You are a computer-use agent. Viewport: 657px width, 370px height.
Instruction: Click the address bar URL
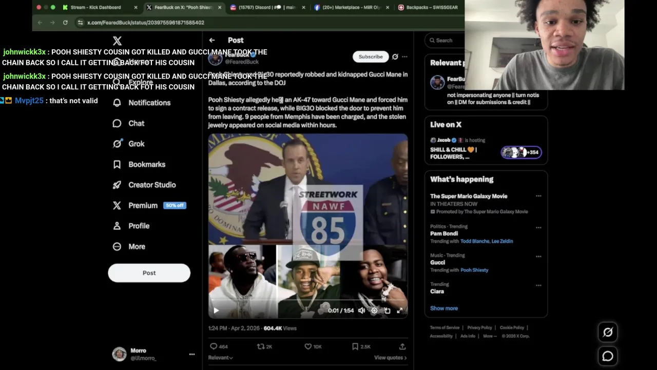pos(146,23)
